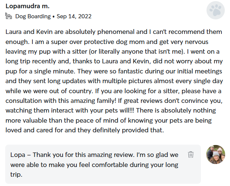Delete the reply with the trash icon
Image resolution: width=230 pixels, height=186 pixels.
click(191, 155)
